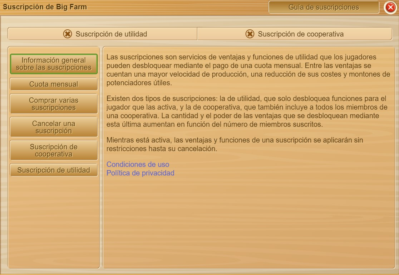Open sidebar Suscripción de utilidad topic
Image resolution: width=399 pixels, height=275 pixels.
[54, 170]
